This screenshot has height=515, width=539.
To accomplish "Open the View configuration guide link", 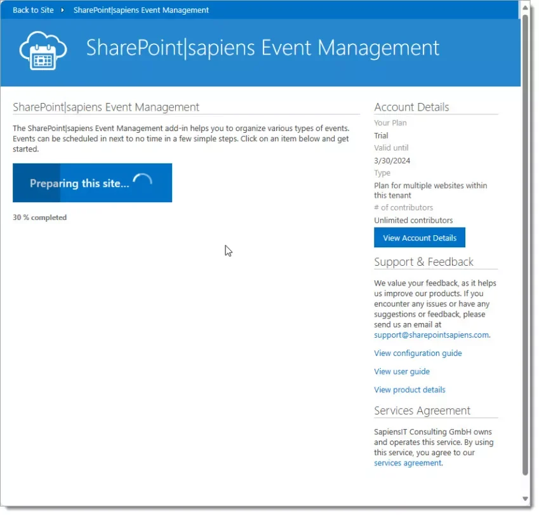I will click(x=418, y=353).
